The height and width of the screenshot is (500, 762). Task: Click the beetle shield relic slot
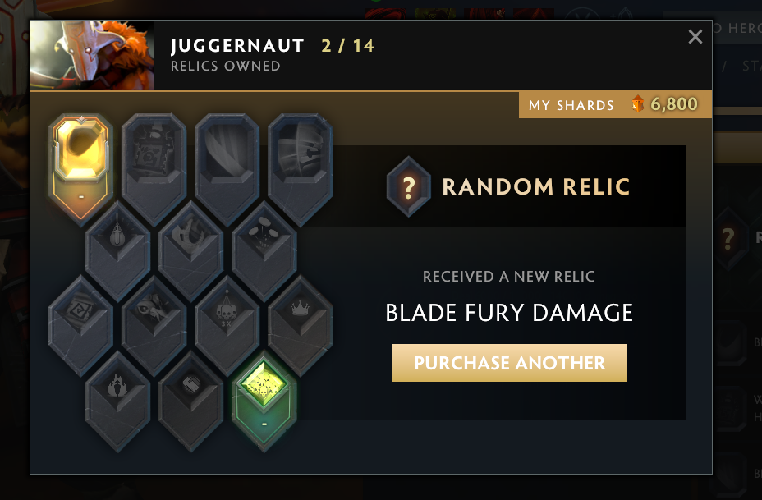[117, 250]
